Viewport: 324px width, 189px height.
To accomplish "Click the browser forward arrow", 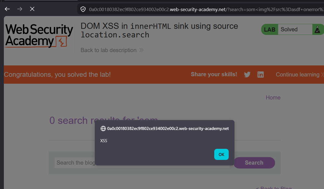I will (20, 9).
